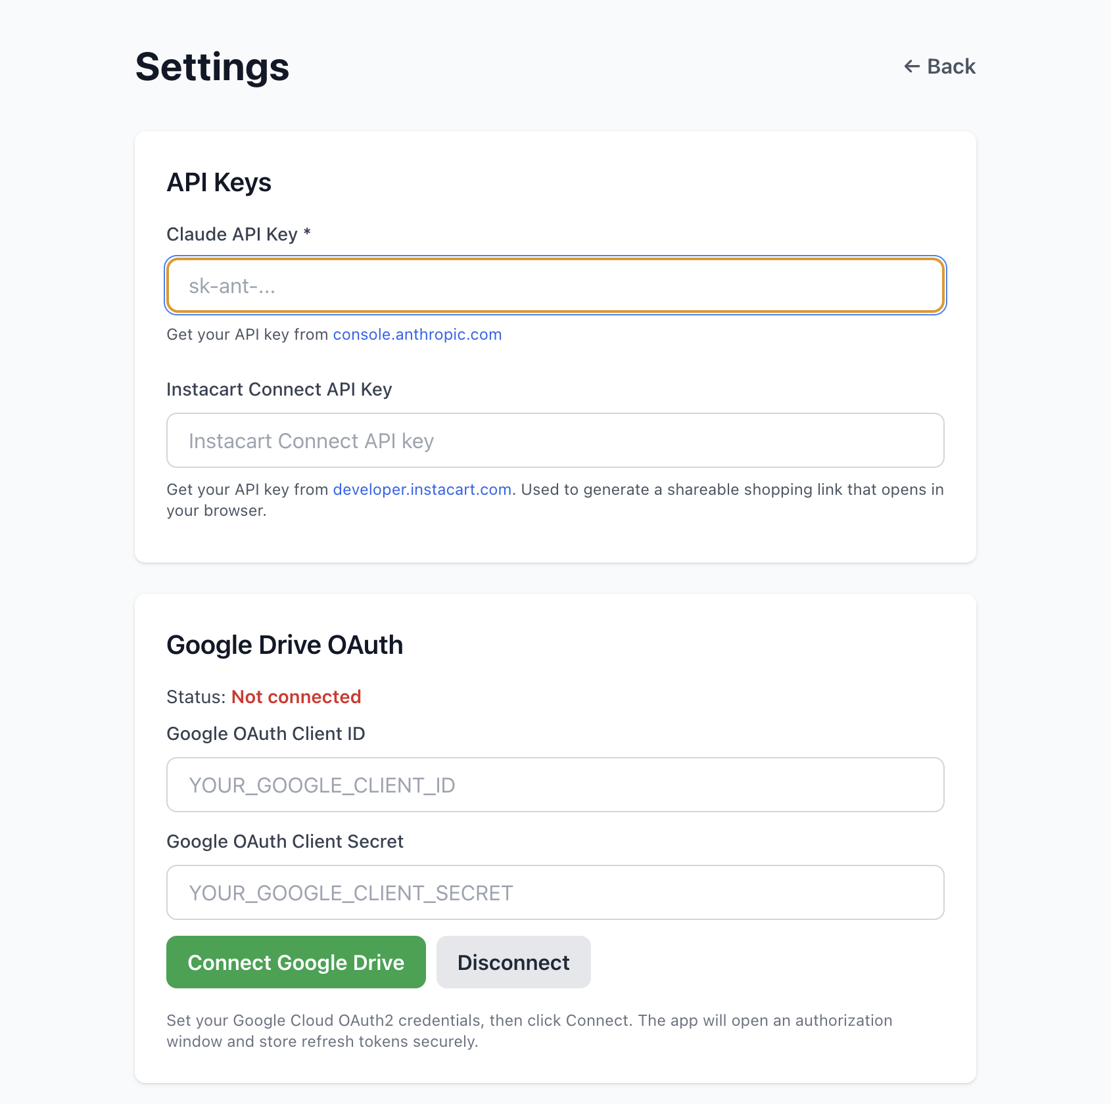Click the API Keys section heading
1111x1104 pixels.
[219, 183]
